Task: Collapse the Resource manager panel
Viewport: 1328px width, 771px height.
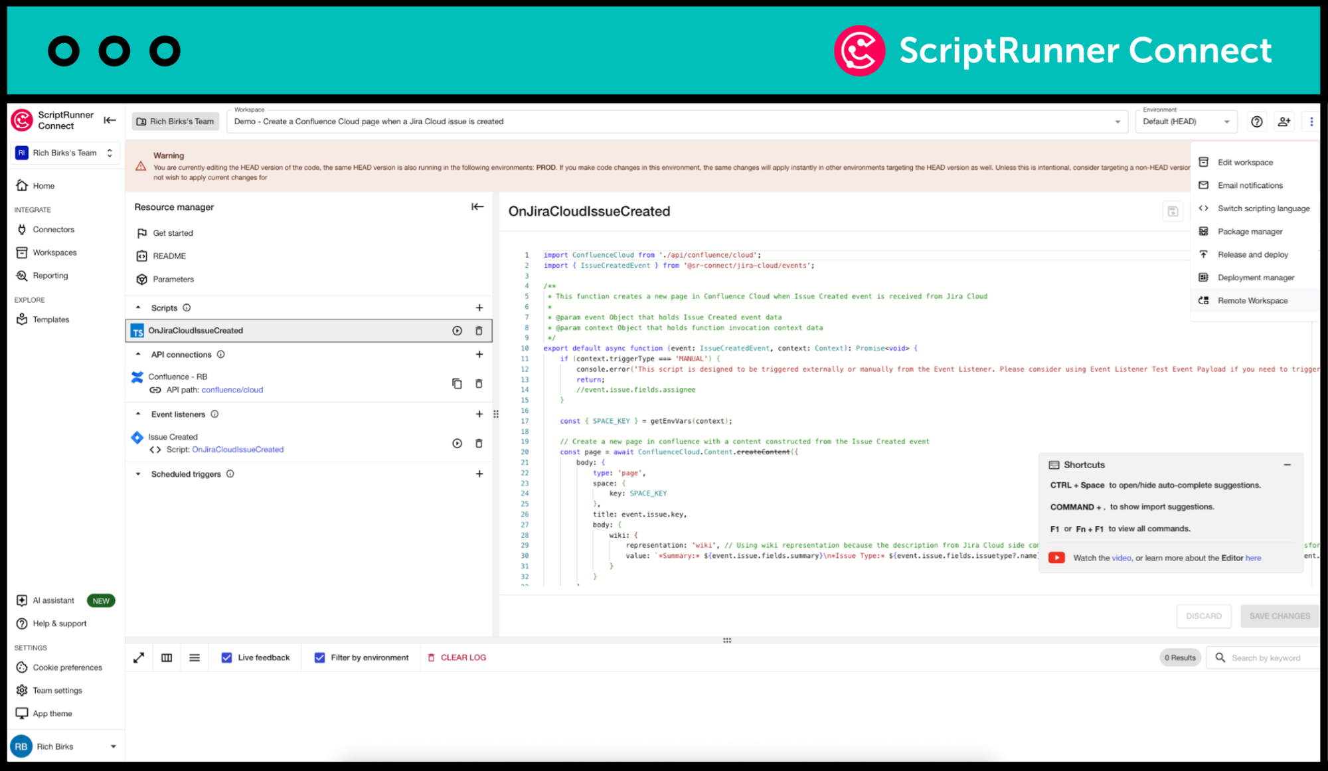Action: 477,207
